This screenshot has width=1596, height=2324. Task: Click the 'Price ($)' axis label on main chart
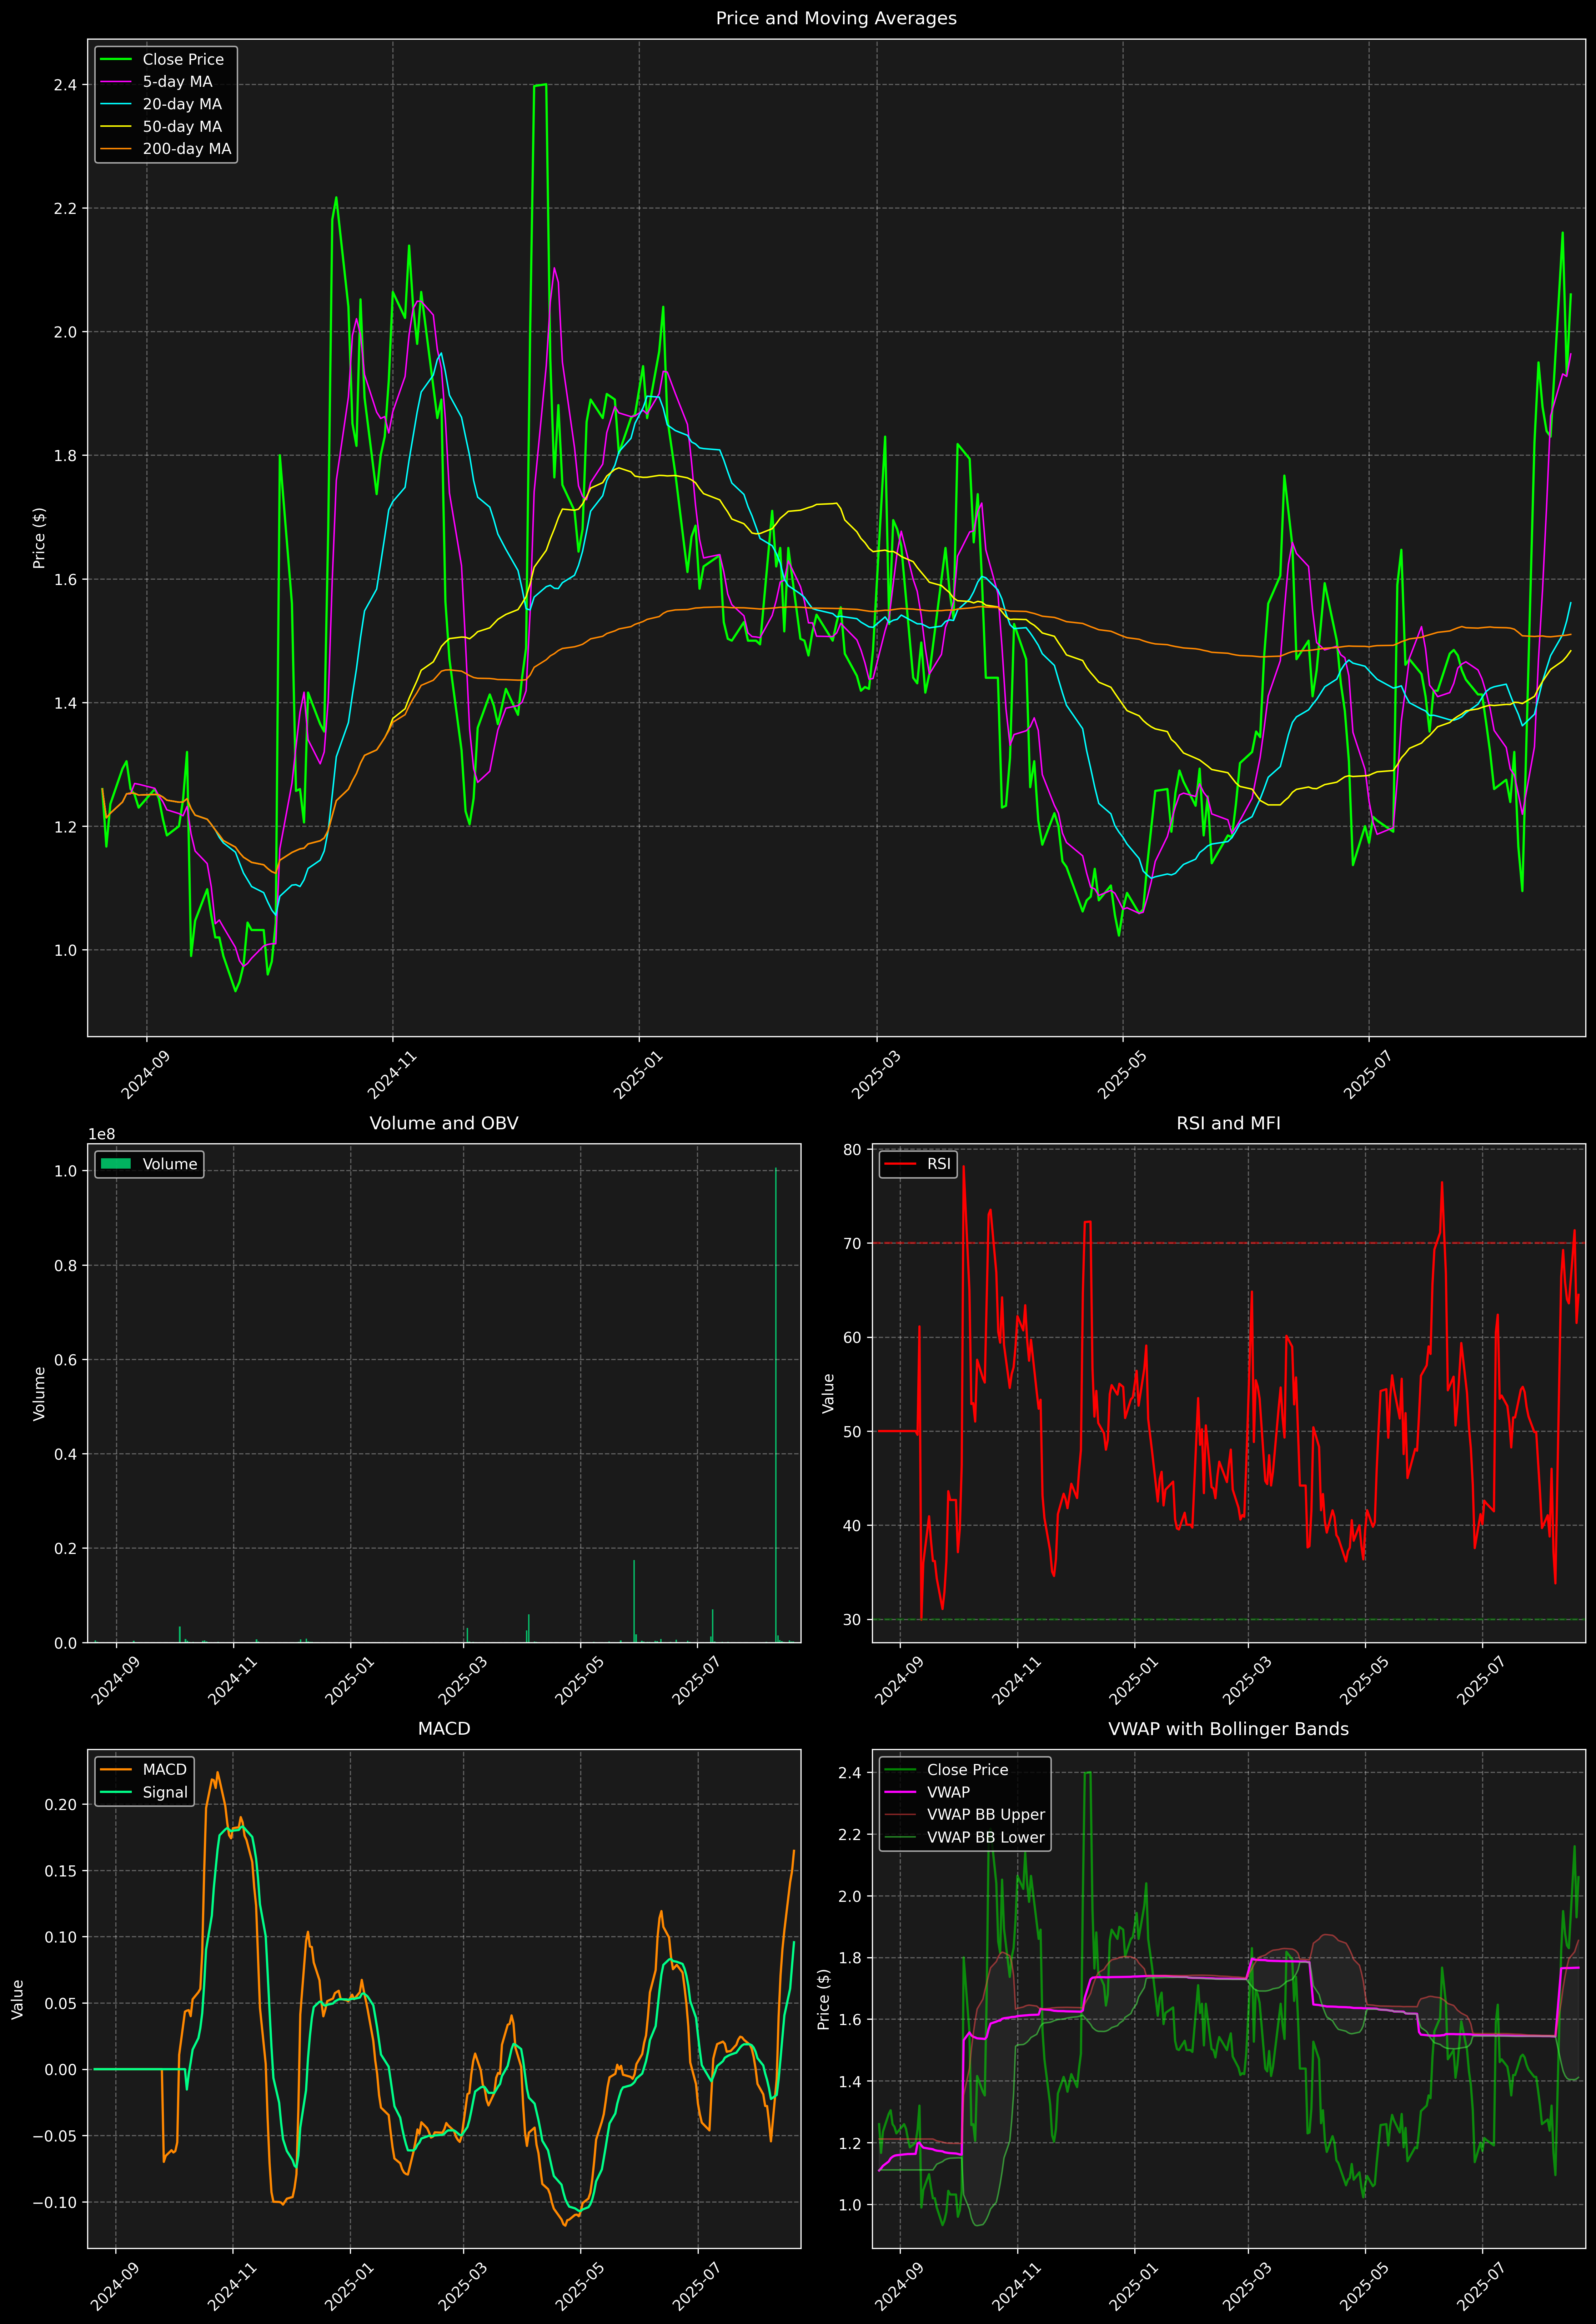tap(39, 538)
